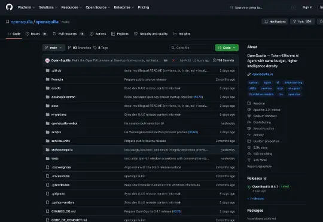This screenshot has height=222, width=323.
Task: Open the Projects tab
Action: (120, 33)
